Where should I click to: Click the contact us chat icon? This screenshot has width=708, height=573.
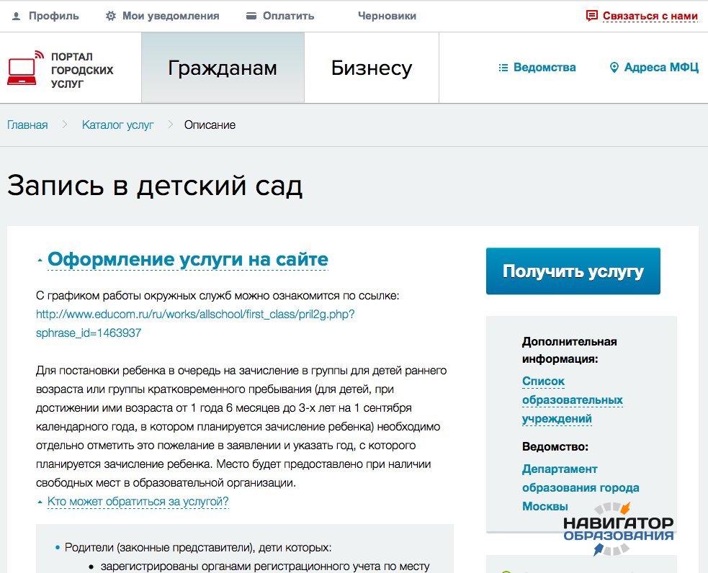click(x=592, y=16)
